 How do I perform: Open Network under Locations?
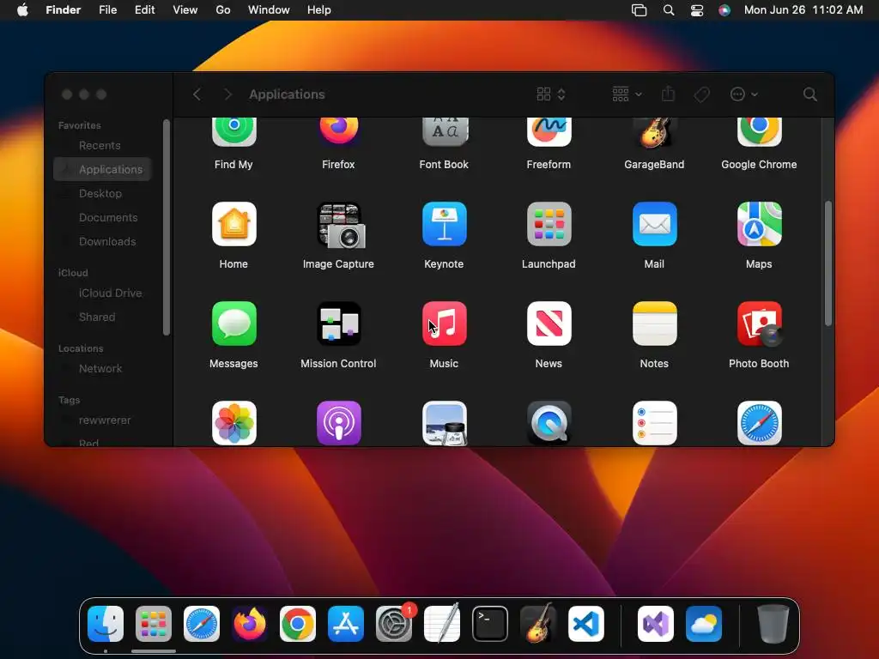pos(102,369)
